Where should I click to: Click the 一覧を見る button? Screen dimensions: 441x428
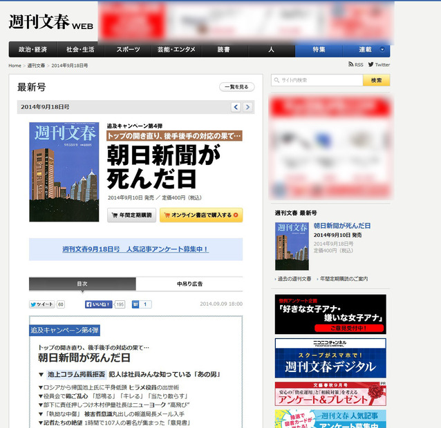[x=236, y=87]
